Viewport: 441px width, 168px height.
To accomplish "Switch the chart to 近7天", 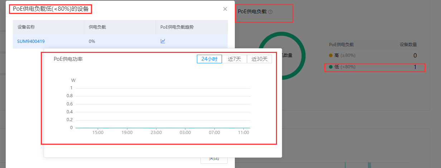I will (x=234, y=59).
